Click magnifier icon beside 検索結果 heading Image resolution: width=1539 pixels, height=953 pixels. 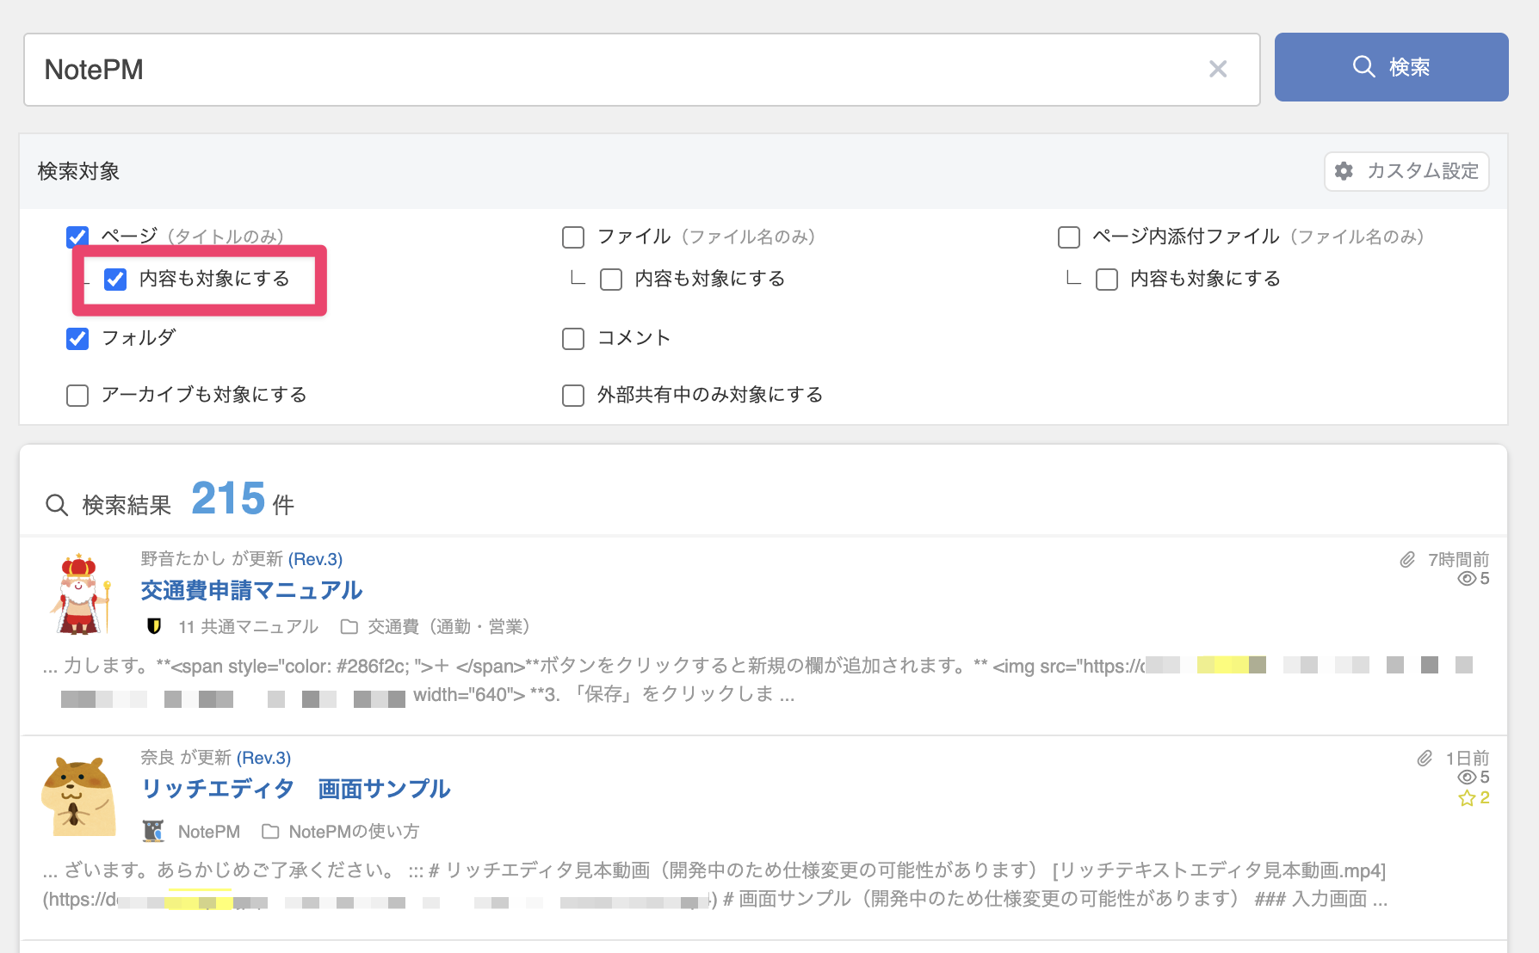57,505
